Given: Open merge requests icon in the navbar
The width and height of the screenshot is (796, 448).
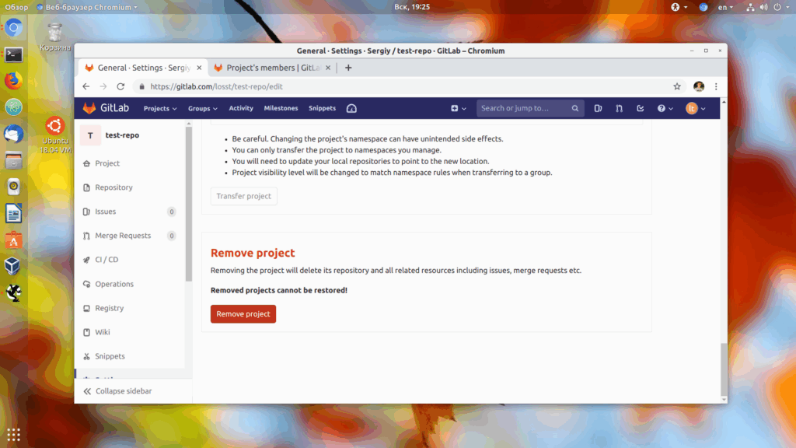Looking at the screenshot, I should tap(619, 108).
